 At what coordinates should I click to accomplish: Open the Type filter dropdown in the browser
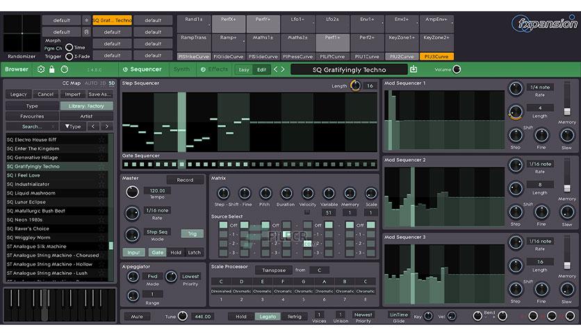tap(73, 126)
